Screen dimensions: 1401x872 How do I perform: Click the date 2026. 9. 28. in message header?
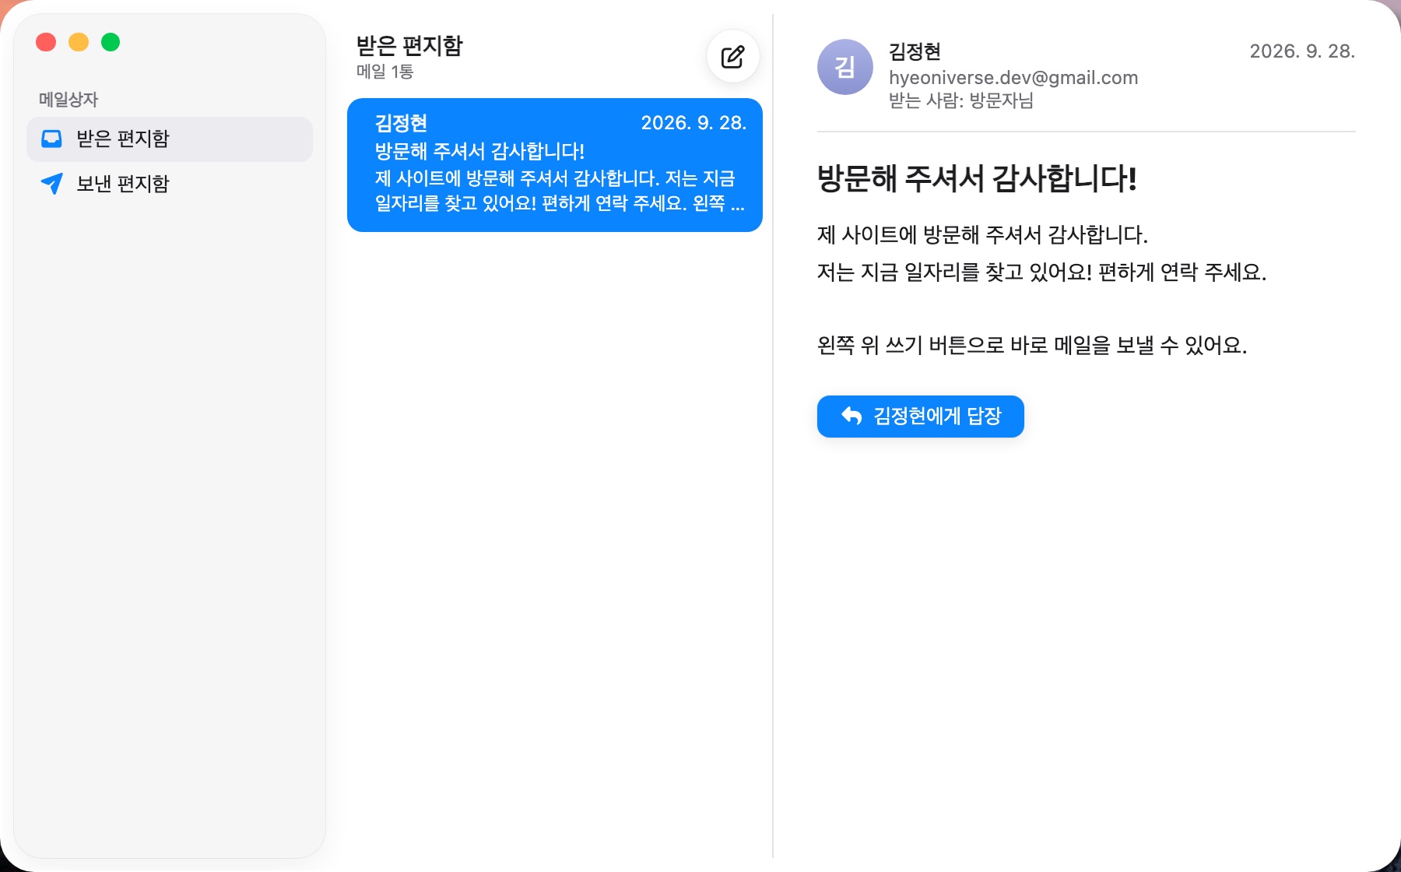[x=1302, y=51]
